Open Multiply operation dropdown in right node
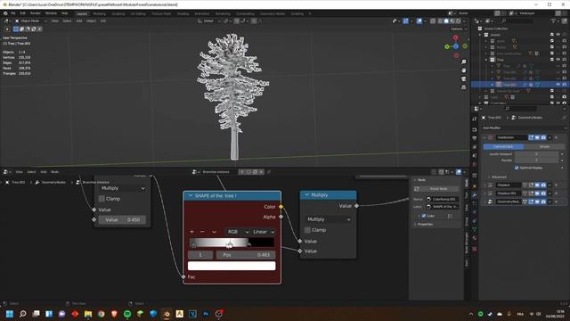 coord(329,219)
